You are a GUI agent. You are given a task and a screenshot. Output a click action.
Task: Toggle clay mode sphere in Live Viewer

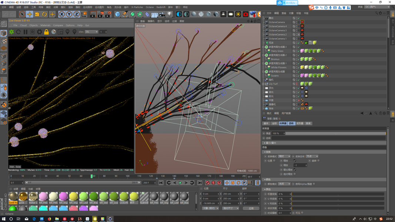pos(53,32)
